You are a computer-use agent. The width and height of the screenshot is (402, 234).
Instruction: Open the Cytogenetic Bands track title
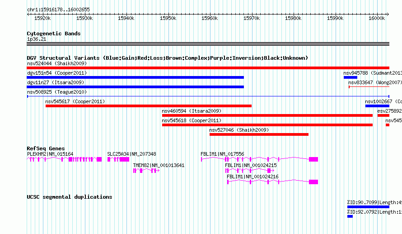54,33
